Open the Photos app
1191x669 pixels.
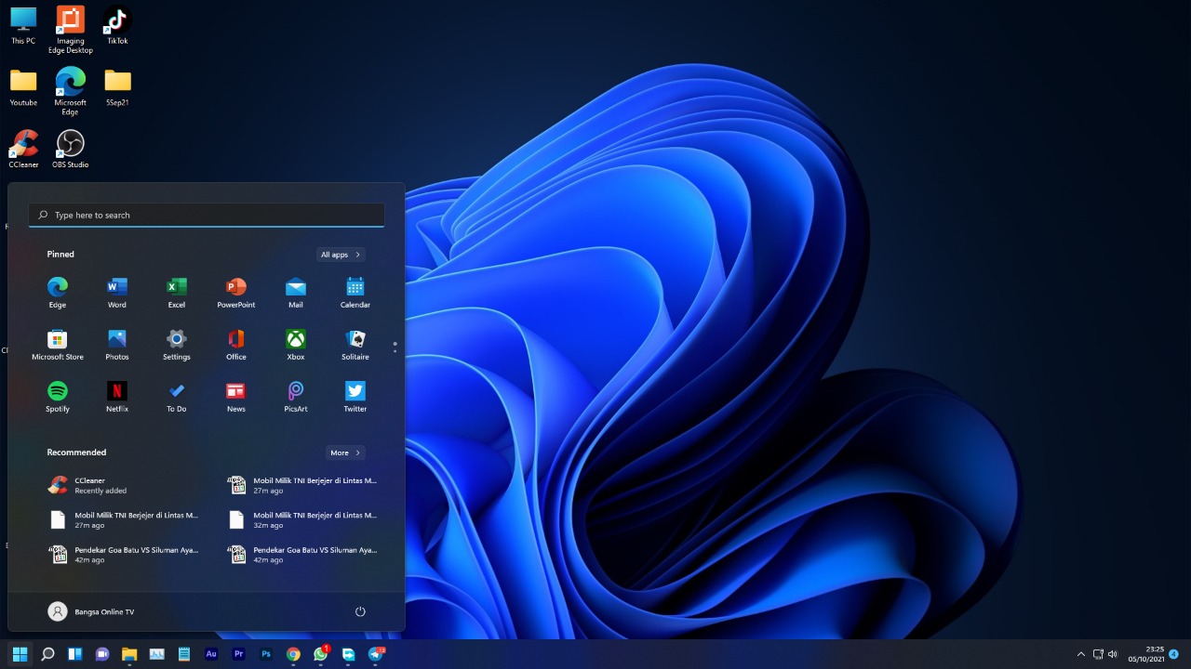[x=117, y=344]
